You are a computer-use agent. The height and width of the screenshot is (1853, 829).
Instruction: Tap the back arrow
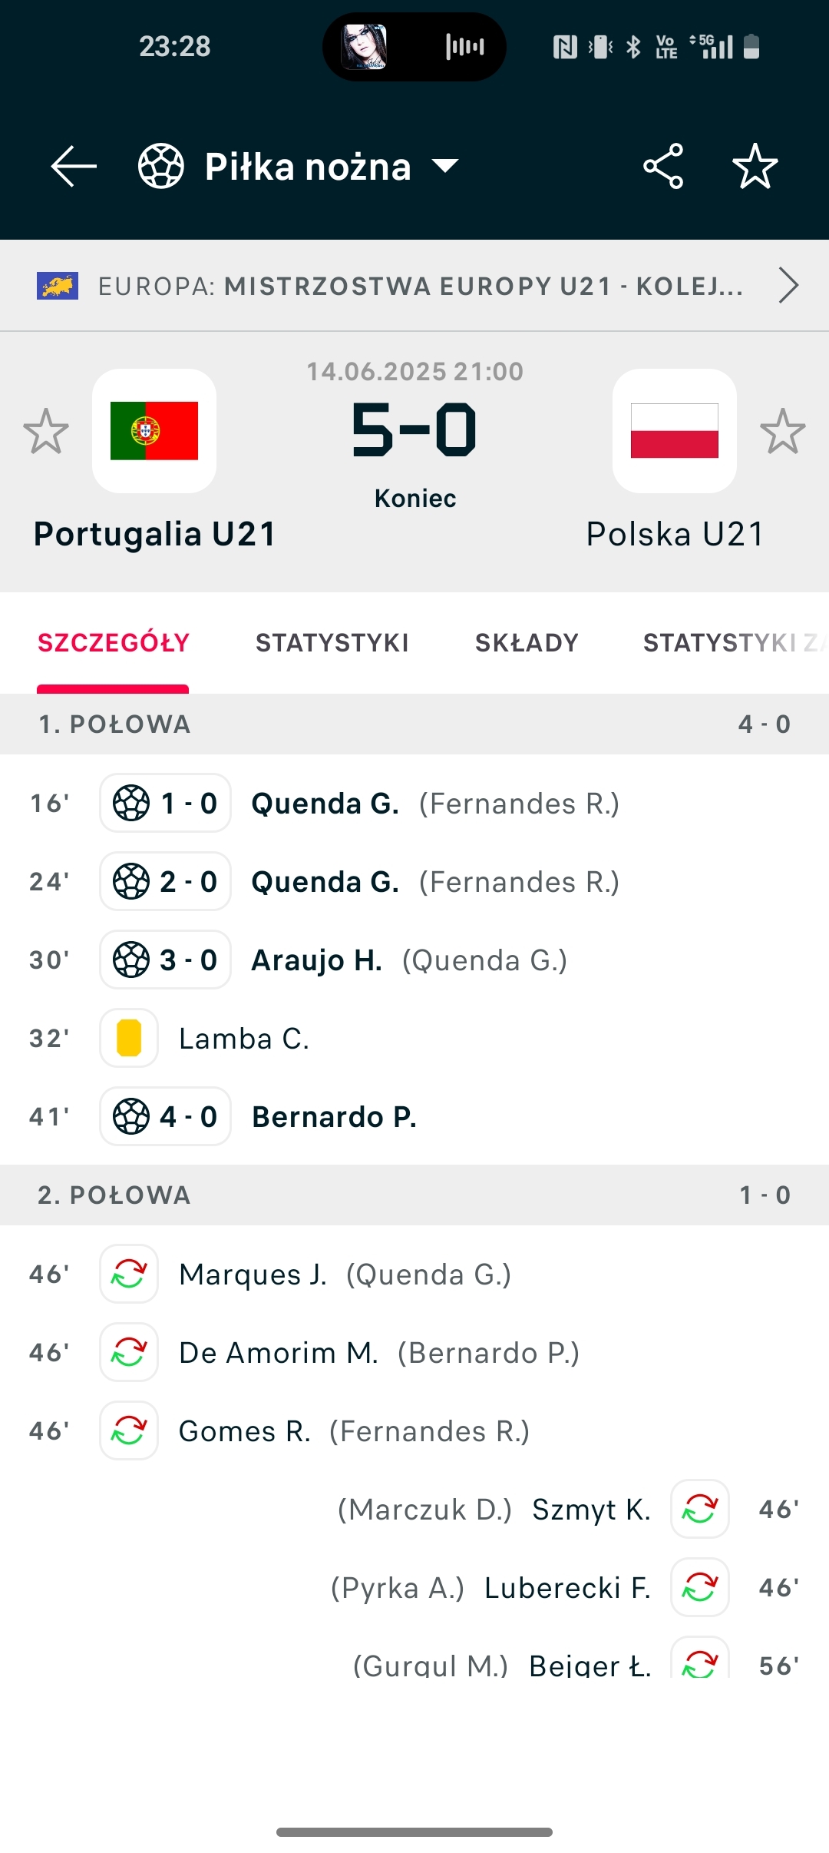pyautogui.click(x=74, y=166)
